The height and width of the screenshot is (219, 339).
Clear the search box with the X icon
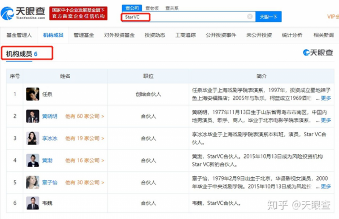250,16
